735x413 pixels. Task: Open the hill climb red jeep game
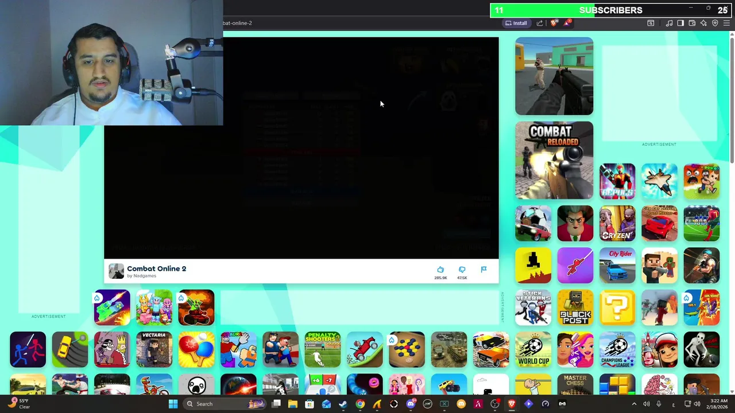(x=365, y=349)
